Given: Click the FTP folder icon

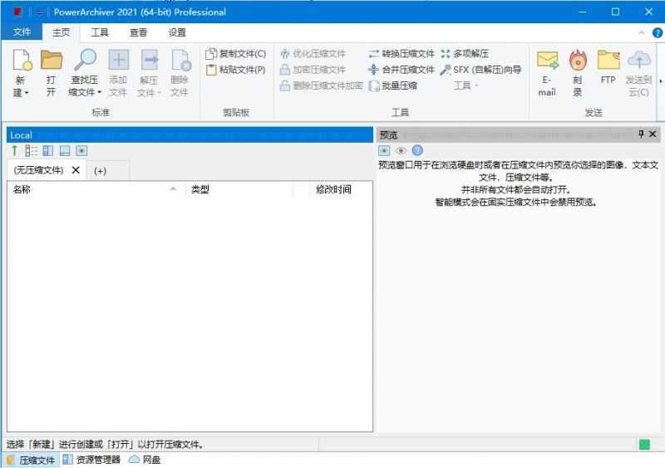Looking at the screenshot, I should pyautogui.click(x=608, y=60).
